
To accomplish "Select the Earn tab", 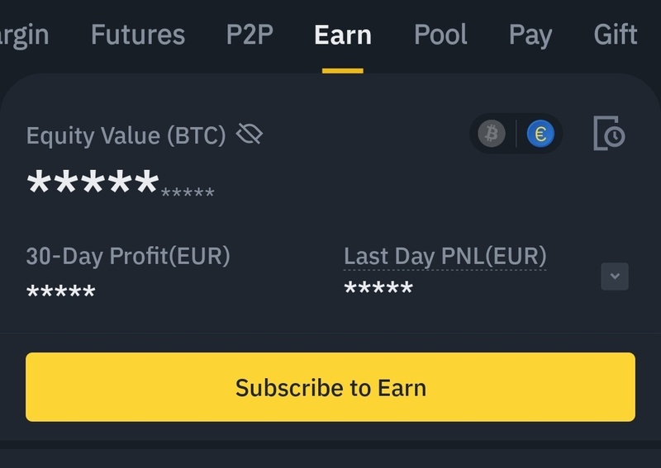I will pyautogui.click(x=343, y=35).
